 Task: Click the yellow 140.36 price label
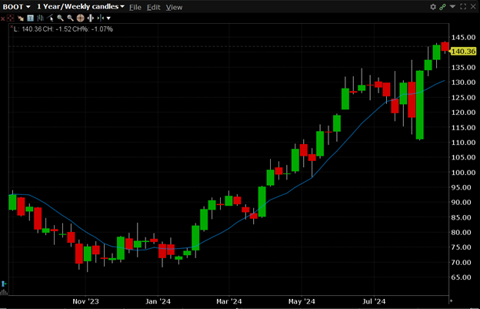pyautogui.click(x=464, y=51)
